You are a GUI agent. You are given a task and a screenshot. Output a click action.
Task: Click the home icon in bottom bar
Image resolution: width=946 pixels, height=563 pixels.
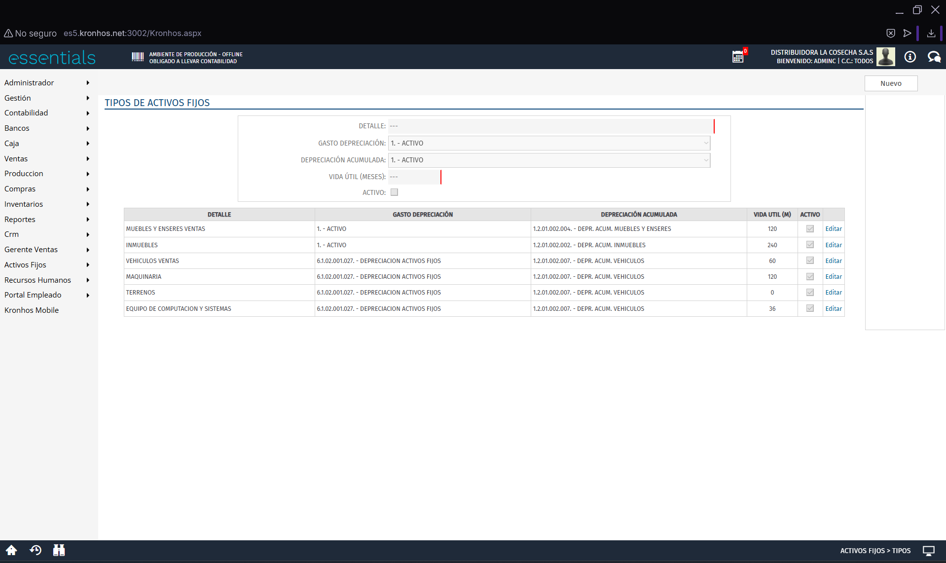click(x=11, y=550)
